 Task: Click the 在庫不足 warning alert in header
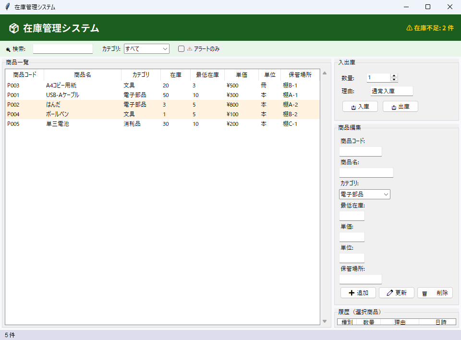tap(430, 28)
